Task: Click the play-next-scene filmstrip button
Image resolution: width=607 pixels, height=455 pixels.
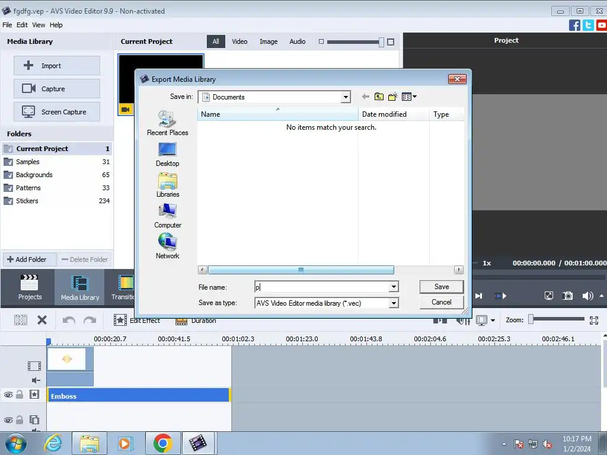Action: point(500,296)
